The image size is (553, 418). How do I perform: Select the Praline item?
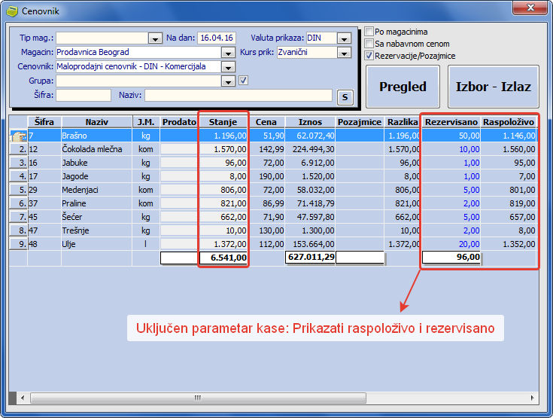tap(74, 203)
